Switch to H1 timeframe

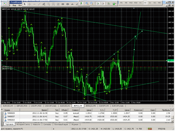pyautogui.click(x=140, y=3)
